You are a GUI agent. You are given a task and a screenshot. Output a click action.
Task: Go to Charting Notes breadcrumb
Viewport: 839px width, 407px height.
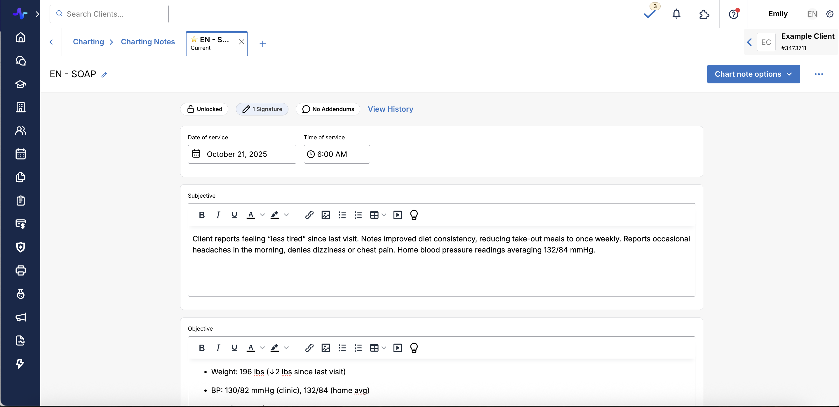pos(147,42)
